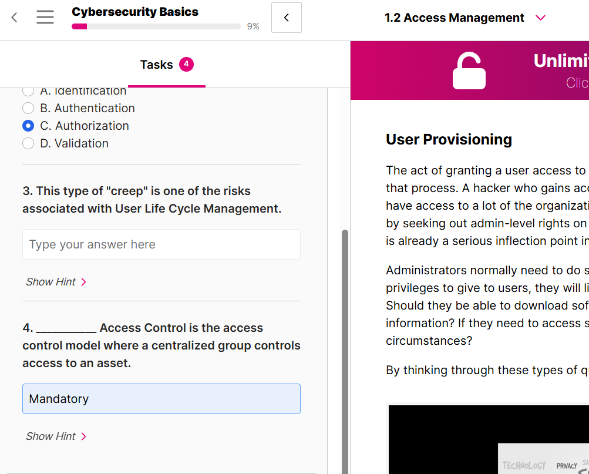Switch to the Tasks tab
Viewport: 589px width, 474px height.
tap(157, 65)
